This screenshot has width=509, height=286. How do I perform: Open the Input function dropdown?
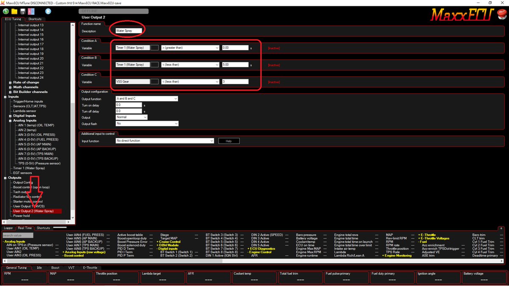165,141
